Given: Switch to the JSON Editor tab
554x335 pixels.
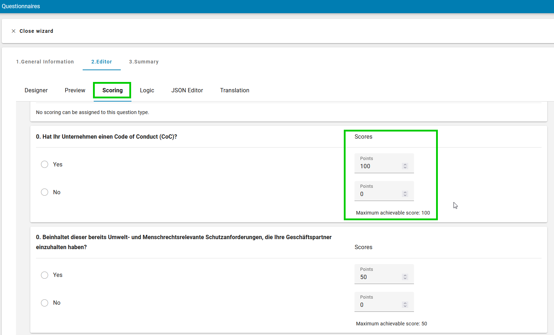Looking at the screenshot, I should 187,91.
